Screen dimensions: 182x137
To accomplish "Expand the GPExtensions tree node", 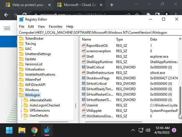I will (x=21, y=110).
